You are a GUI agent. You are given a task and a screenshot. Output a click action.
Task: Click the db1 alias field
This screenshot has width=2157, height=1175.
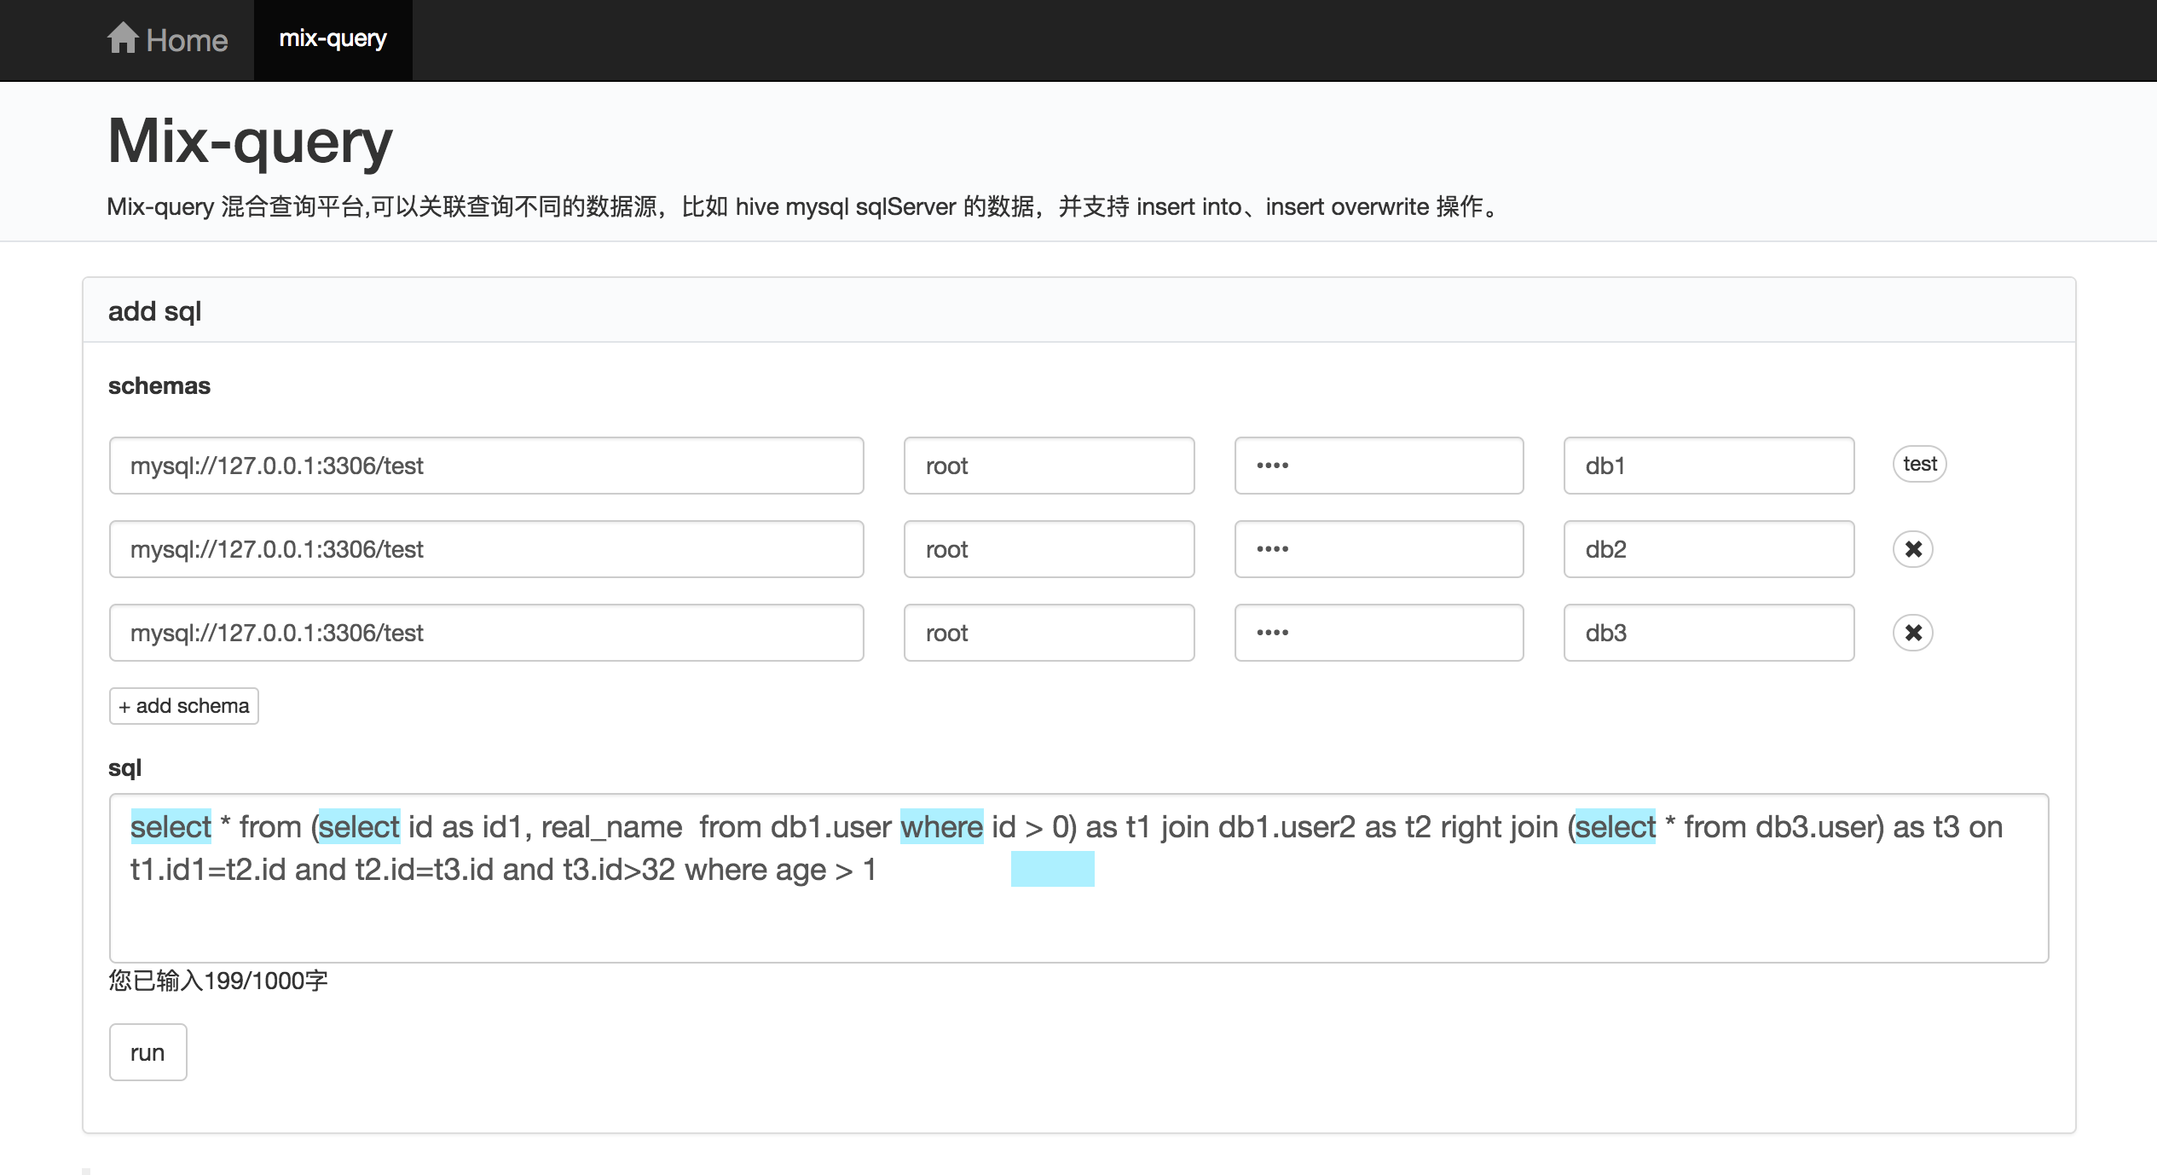1709,466
